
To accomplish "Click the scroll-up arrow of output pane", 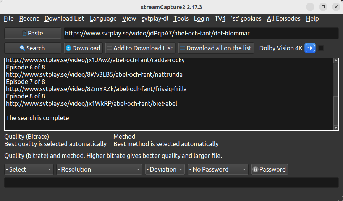I will point(336,61).
